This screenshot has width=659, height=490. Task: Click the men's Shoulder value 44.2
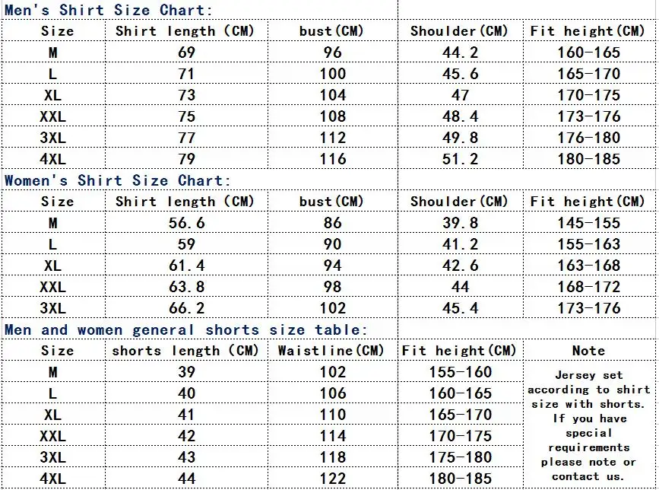460,52
